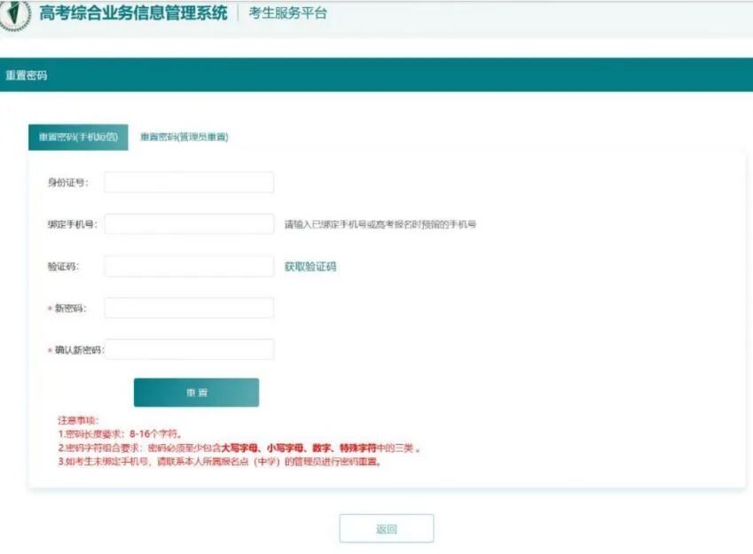Screen dimensions: 753x554
Task: Click the 考生服务平台 header label
Action: click(286, 12)
